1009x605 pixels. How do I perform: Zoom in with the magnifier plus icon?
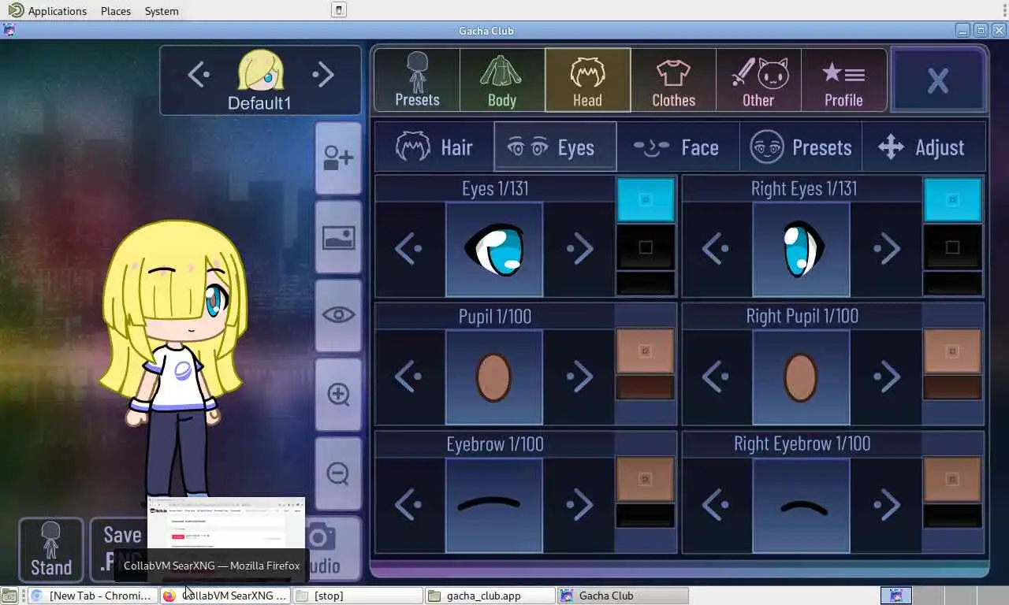pos(338,394)
